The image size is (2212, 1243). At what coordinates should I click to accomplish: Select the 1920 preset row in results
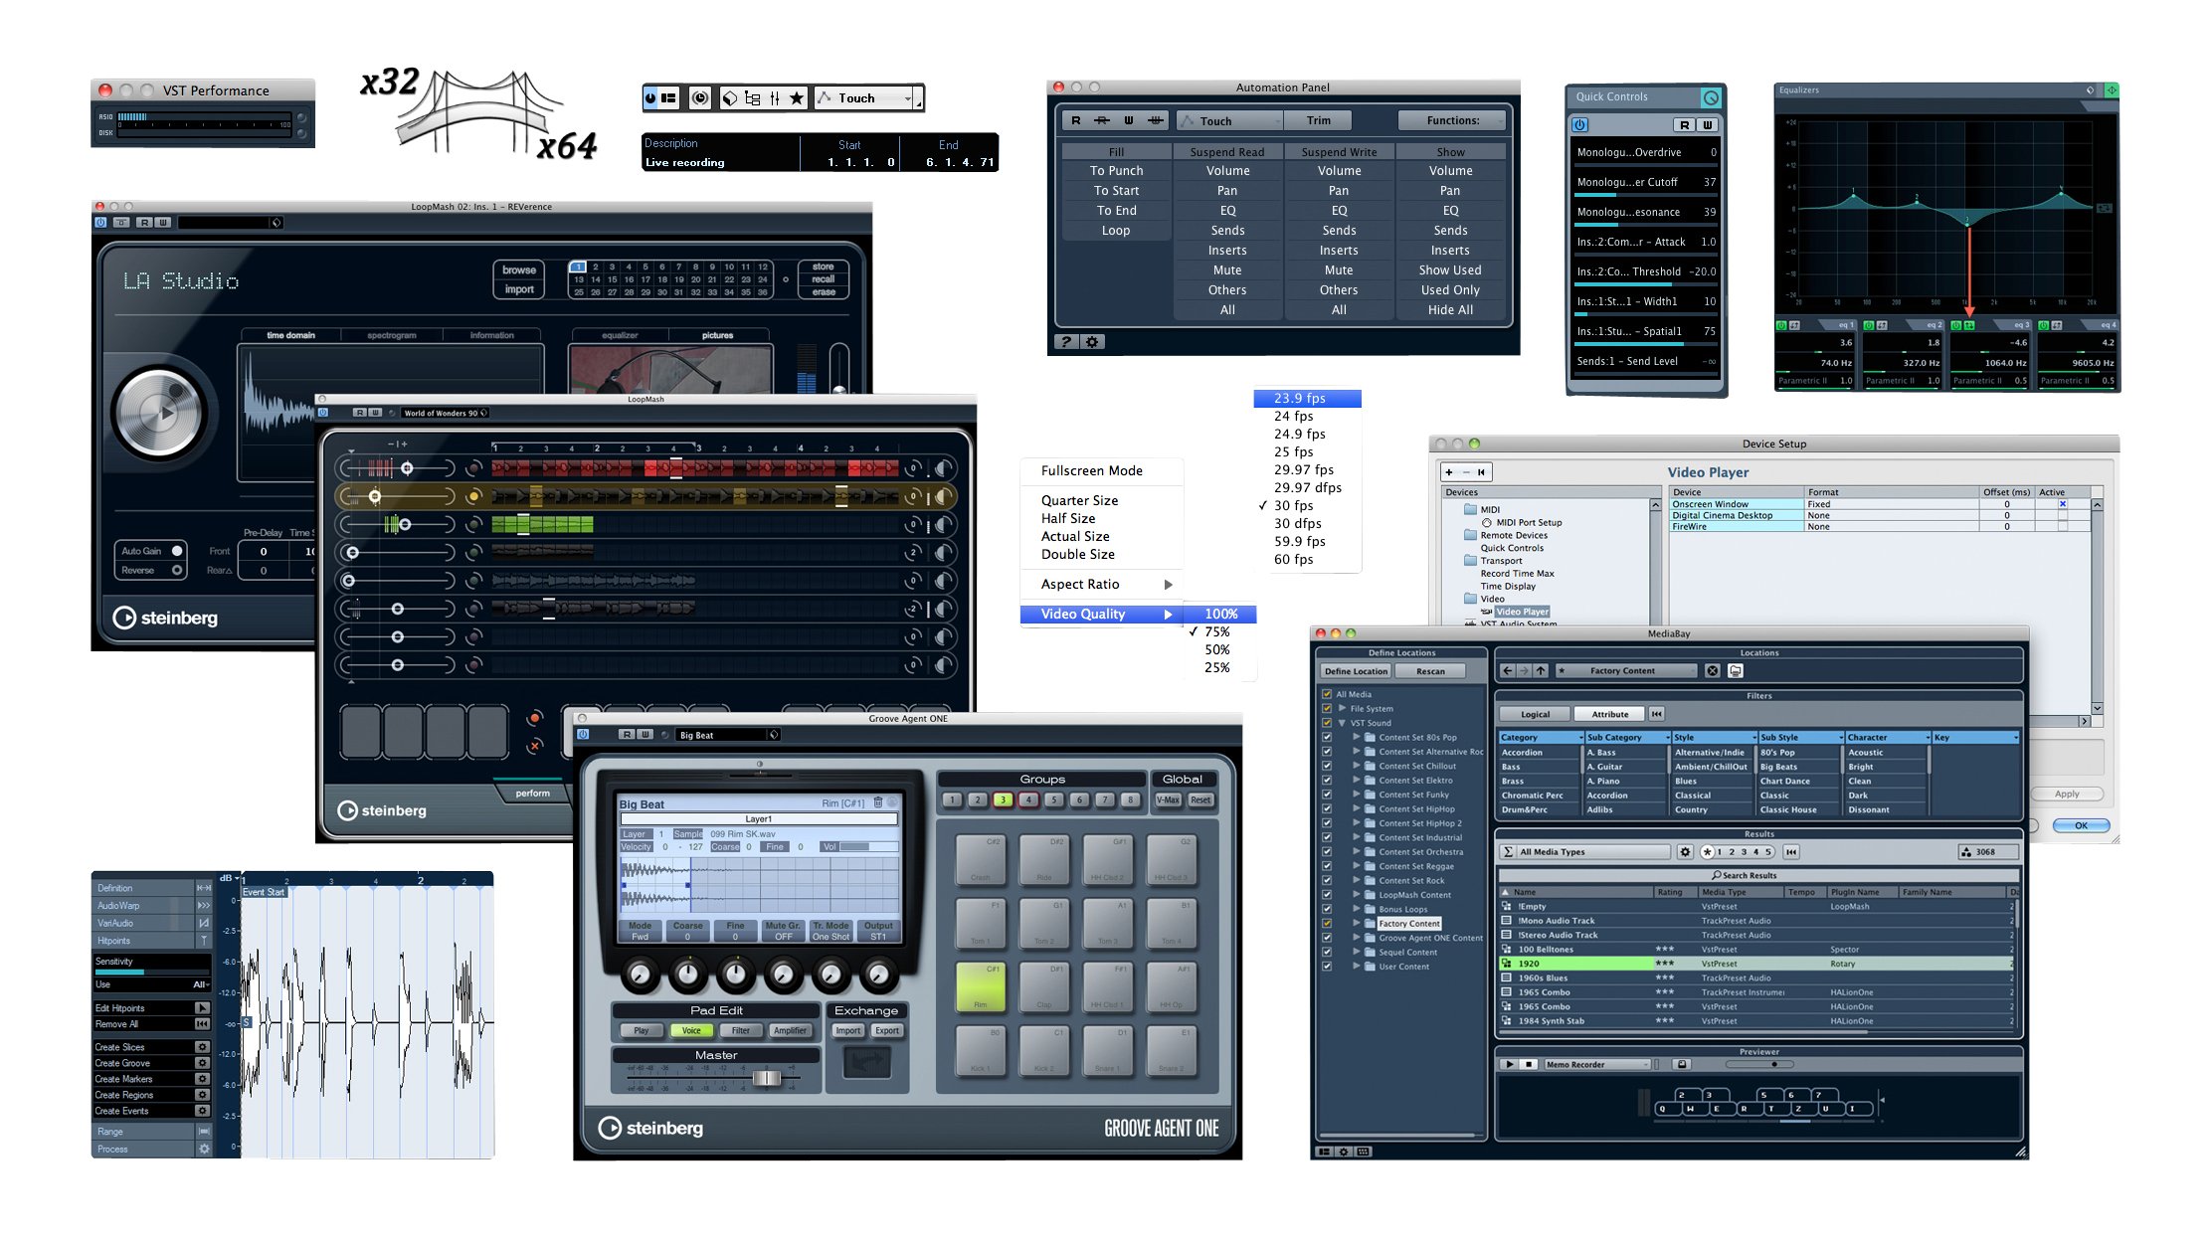pos(1756,964)
